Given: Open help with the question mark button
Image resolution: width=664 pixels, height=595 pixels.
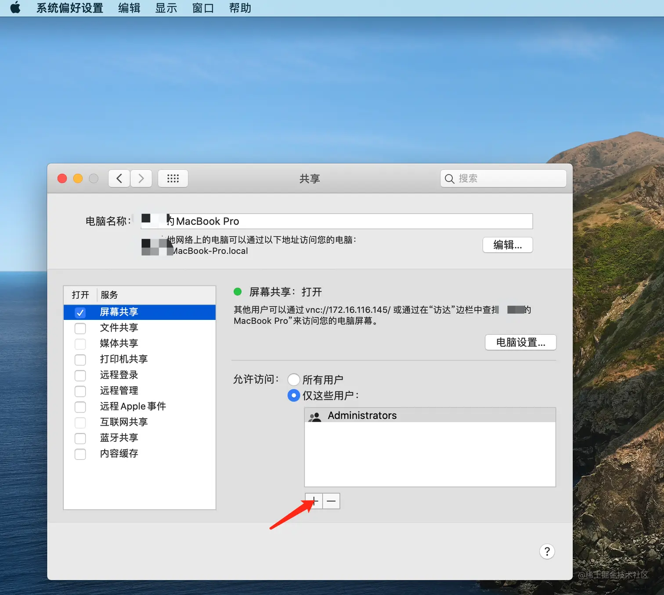Looking at the screenshot, I should pos(547,552).
